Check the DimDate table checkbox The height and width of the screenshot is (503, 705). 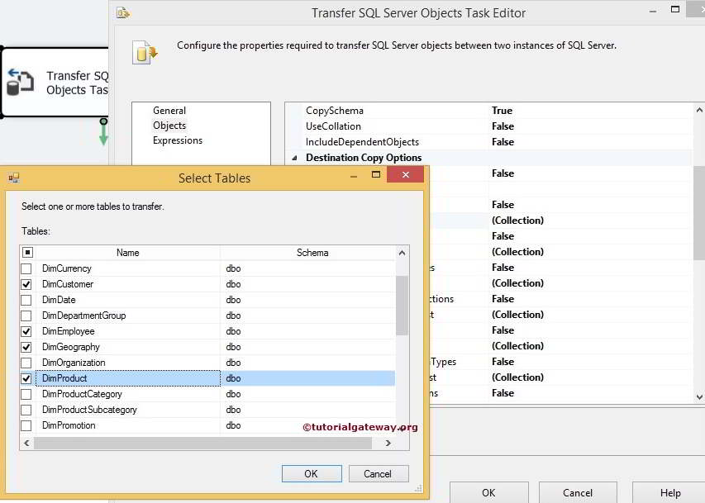pos(26,299)
